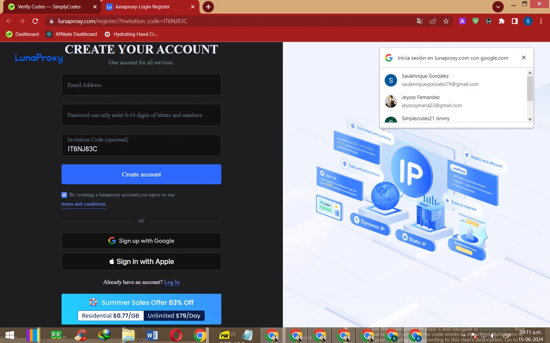
Task: Click Sign up with Google
Action: 141,241
